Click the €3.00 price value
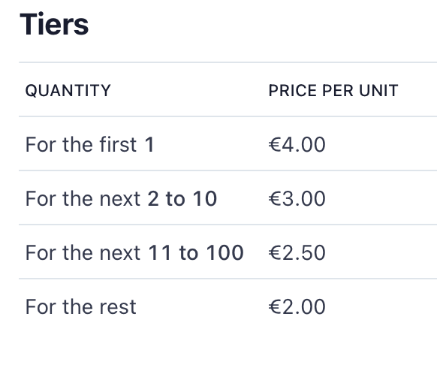This screenshot has width=437, height=365. click(297, 198)
